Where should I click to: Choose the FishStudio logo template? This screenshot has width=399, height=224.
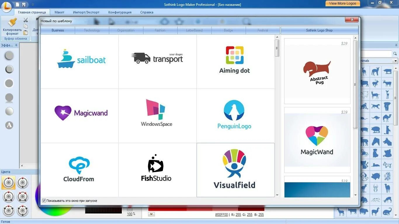tap(158, 170)
